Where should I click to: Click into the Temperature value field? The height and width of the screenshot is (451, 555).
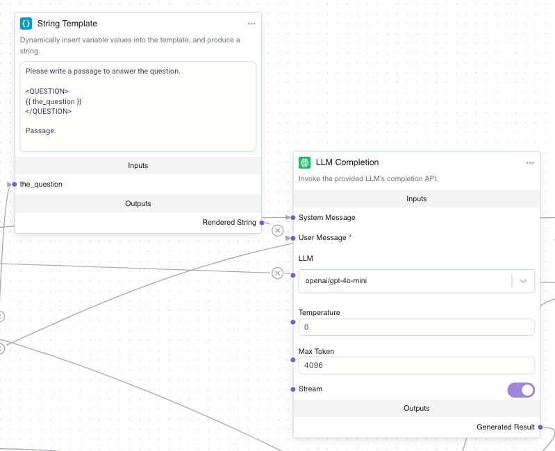(416, 327)
